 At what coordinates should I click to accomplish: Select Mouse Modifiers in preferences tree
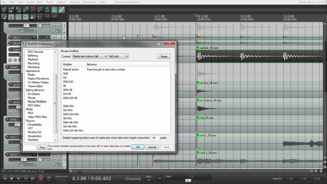(x=37, y=101)
